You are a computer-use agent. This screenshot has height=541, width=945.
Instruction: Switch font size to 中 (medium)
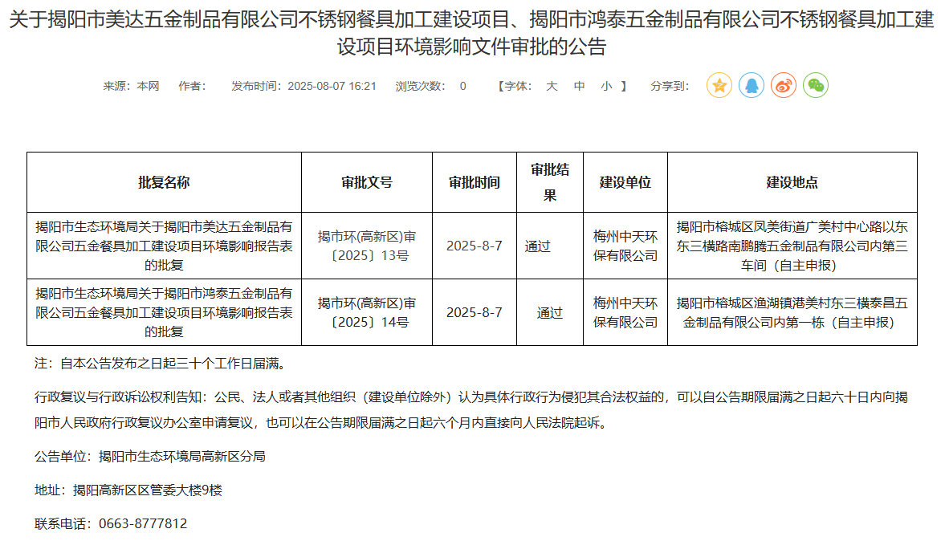click(x=579, y=86)
